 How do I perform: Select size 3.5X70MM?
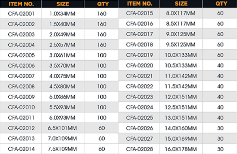(x=62, y=66)
